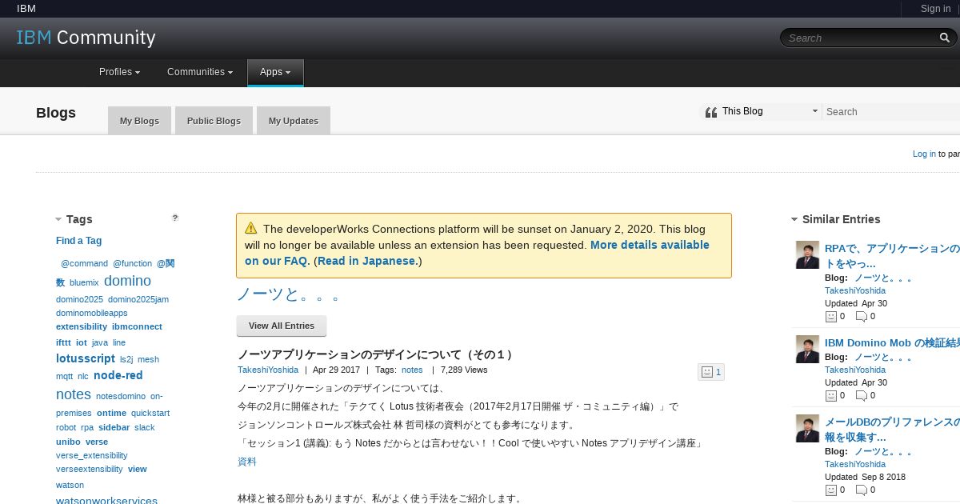Switch to the Public Blogs tab
This screenshot has width=960, height=504.
coord(214,121)
